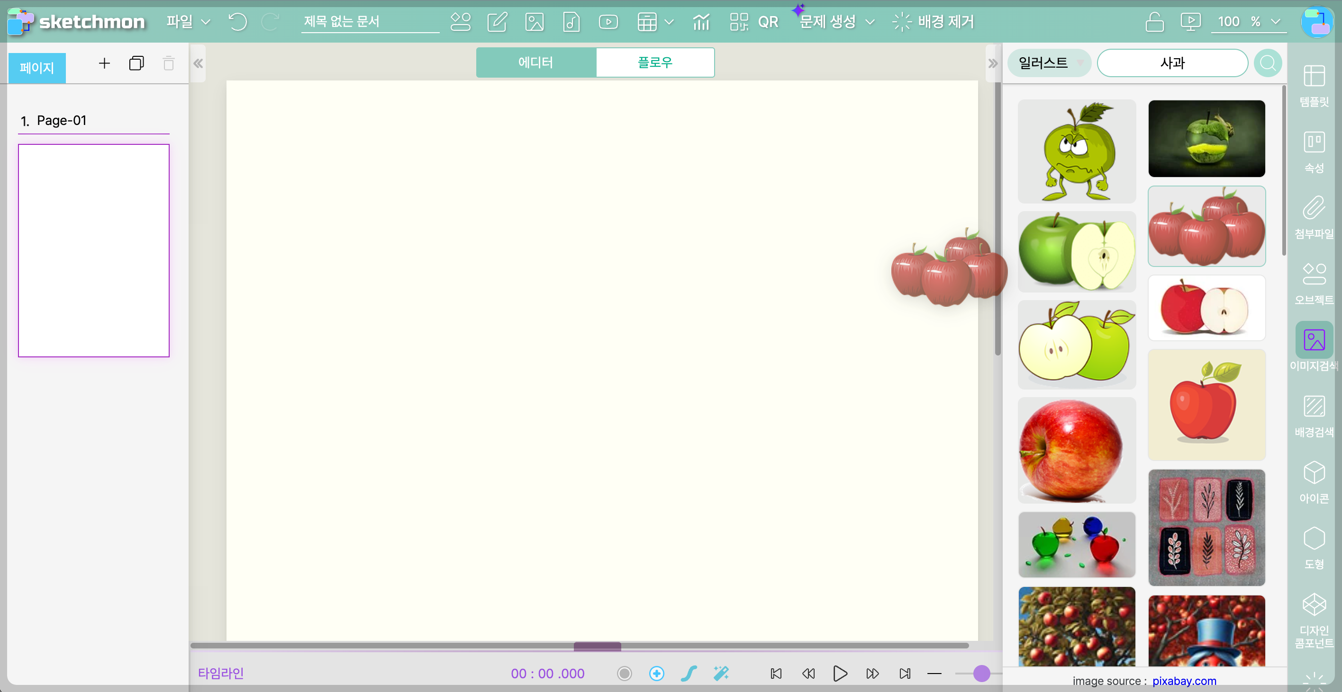1342x692 pixels.
Task: Open the pixabay.com link
Action: pyautogui.click(x=1184, y=681)
